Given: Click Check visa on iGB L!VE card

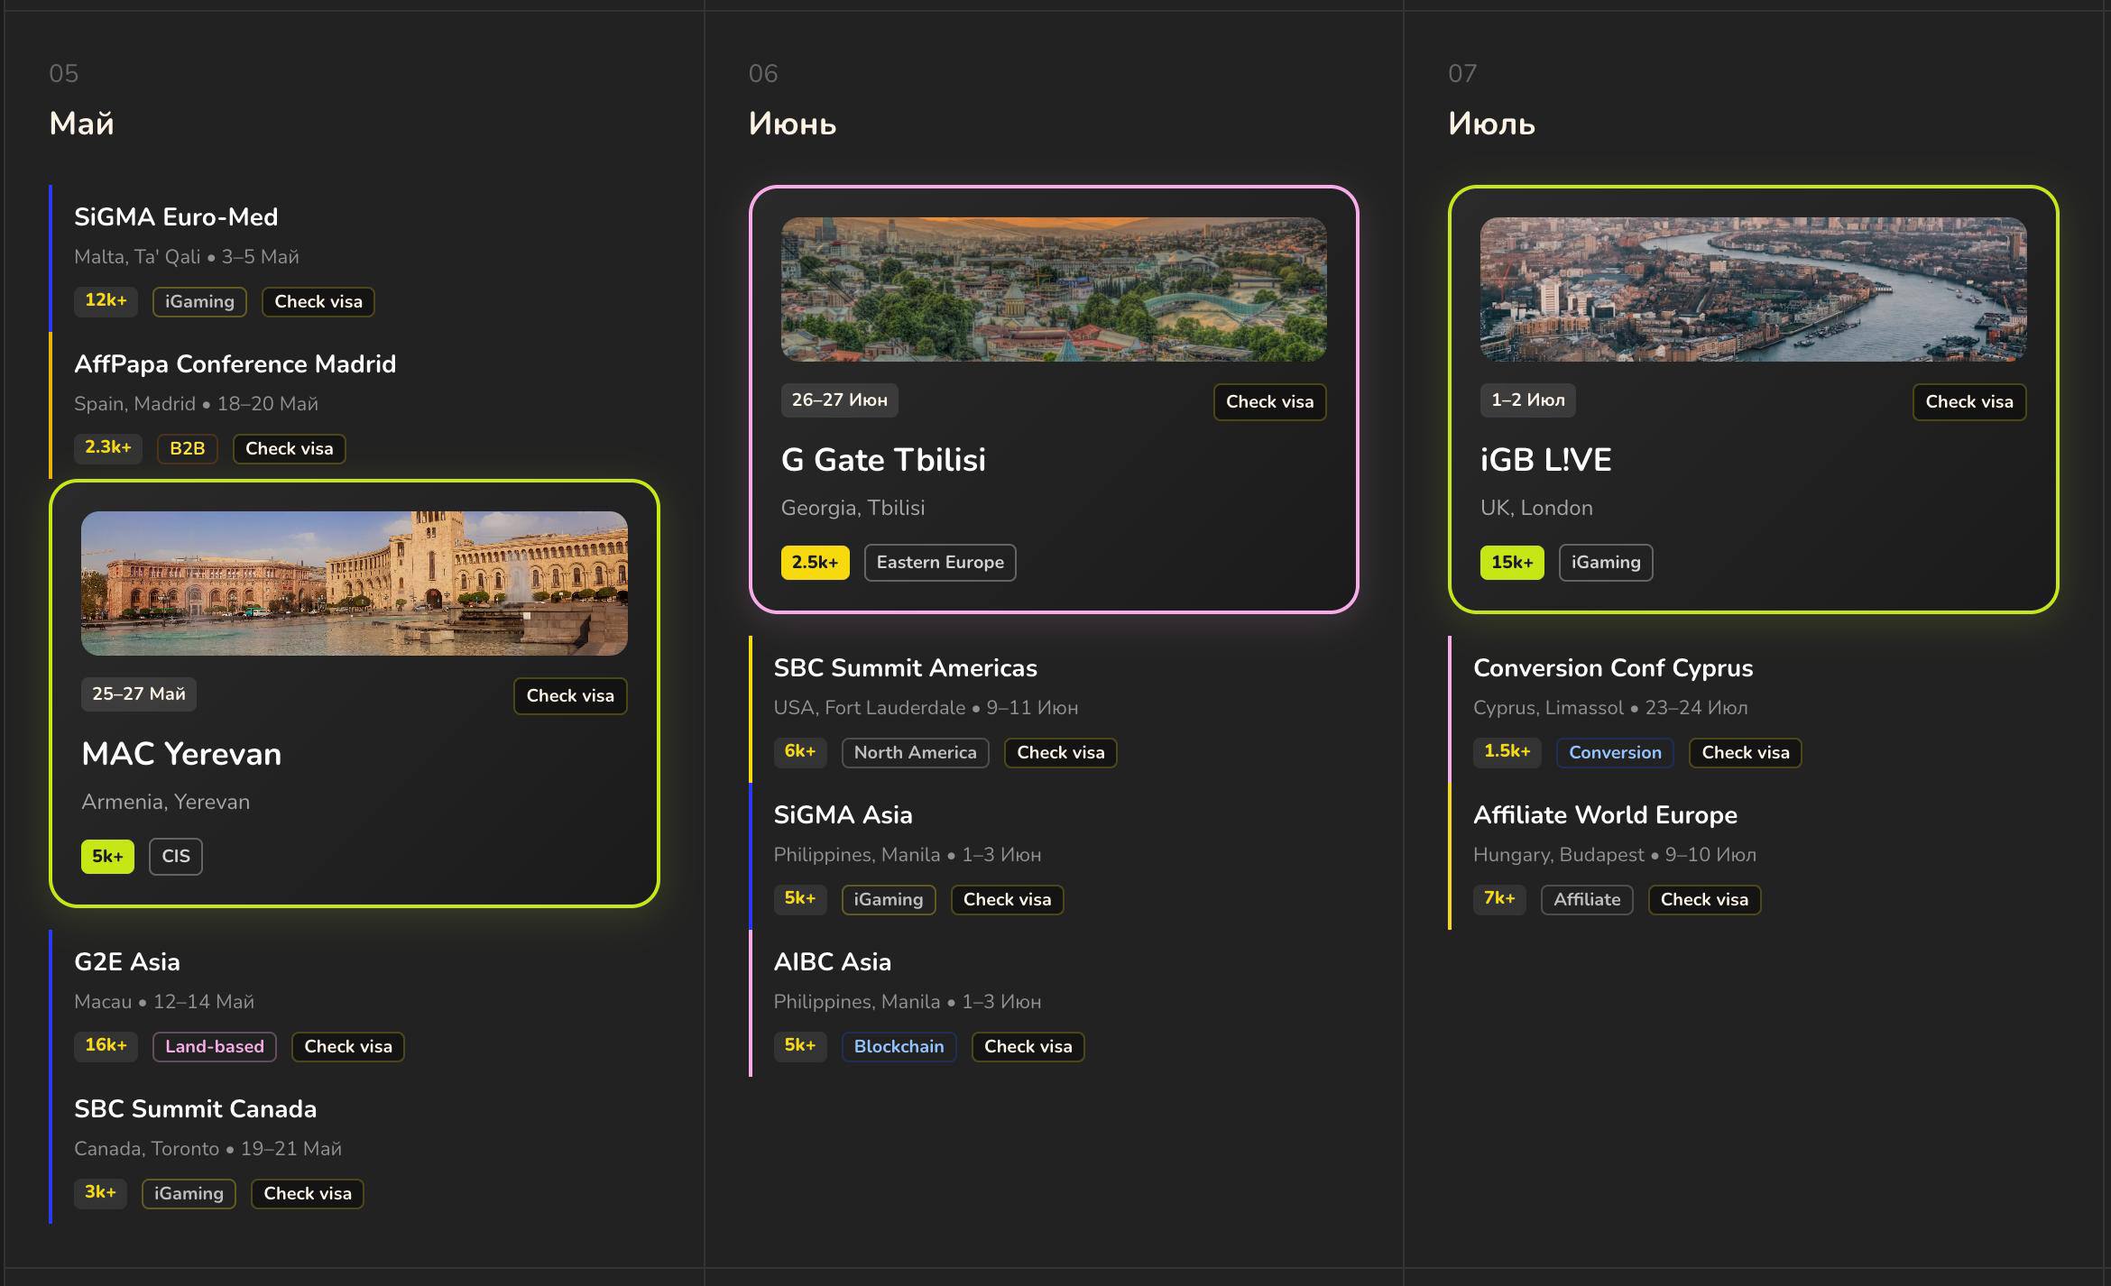Looking at the screenshot, I should point(1968,401).
